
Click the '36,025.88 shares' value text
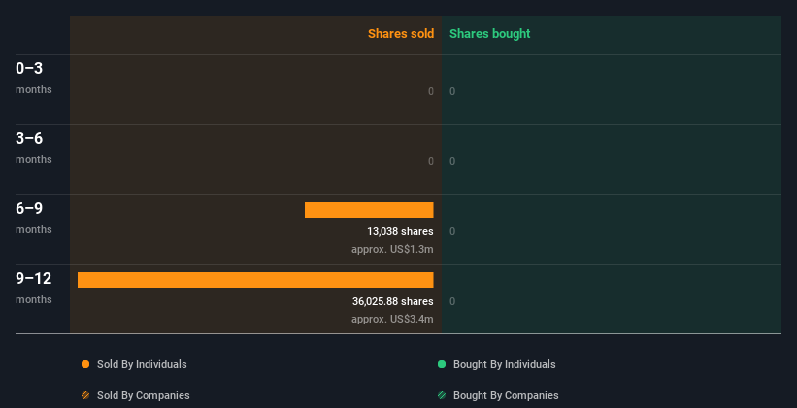392,301
